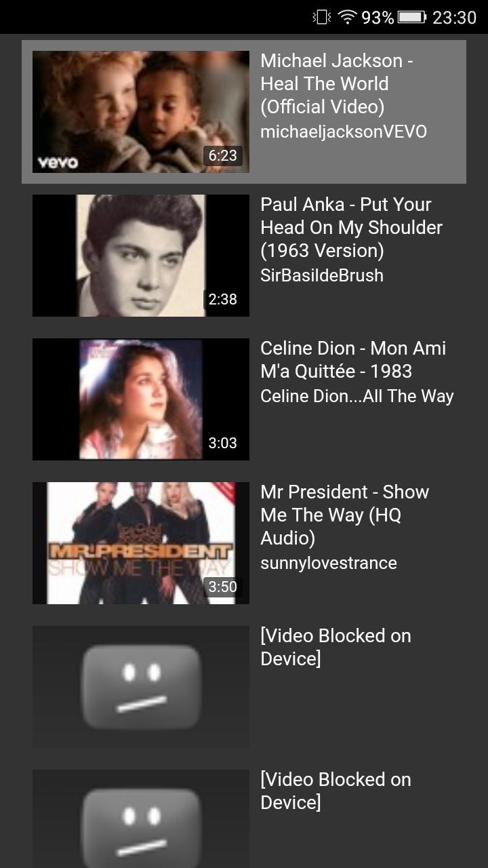Tap the vibrate mode icon in the status bar
The height and width of the screenshot is (868, 488).
click(x=321, y=17)
